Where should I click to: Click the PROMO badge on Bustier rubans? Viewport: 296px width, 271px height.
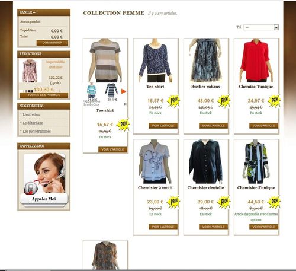(224, 101)
